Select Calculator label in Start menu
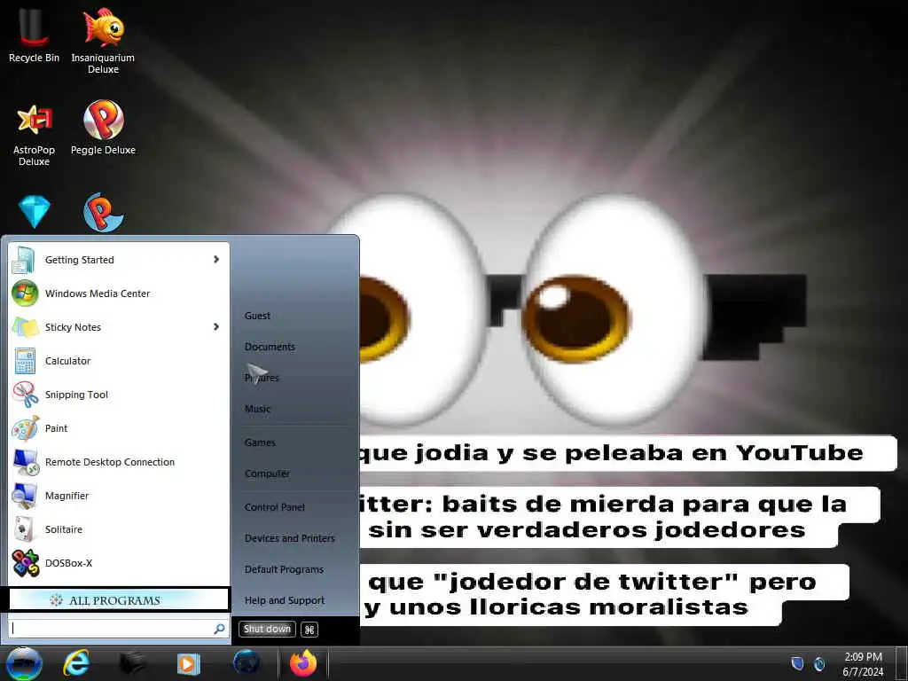The width and height of the screenshot is (908, 681). coord(67,361)
